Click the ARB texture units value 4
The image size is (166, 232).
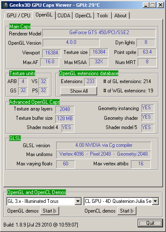(x=23, y=82)
